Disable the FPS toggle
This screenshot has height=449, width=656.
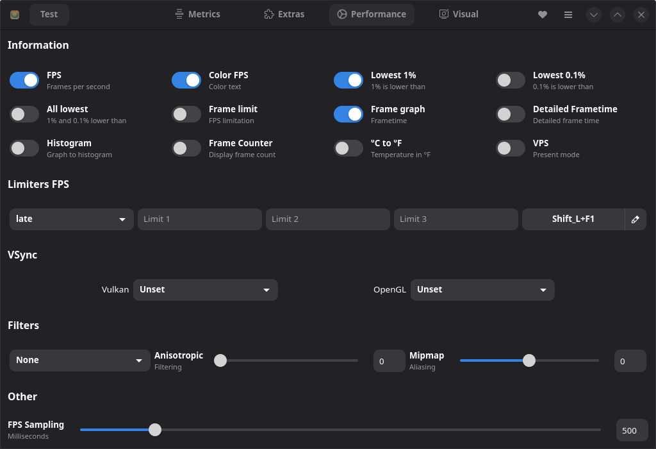pos(24,80)
